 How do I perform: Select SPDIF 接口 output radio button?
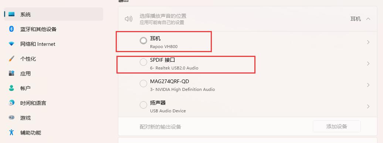click(143, 62)
